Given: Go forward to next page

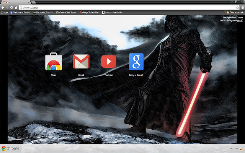Looking at the screenshot, I should pyautogui.click(x=7, y=8).
